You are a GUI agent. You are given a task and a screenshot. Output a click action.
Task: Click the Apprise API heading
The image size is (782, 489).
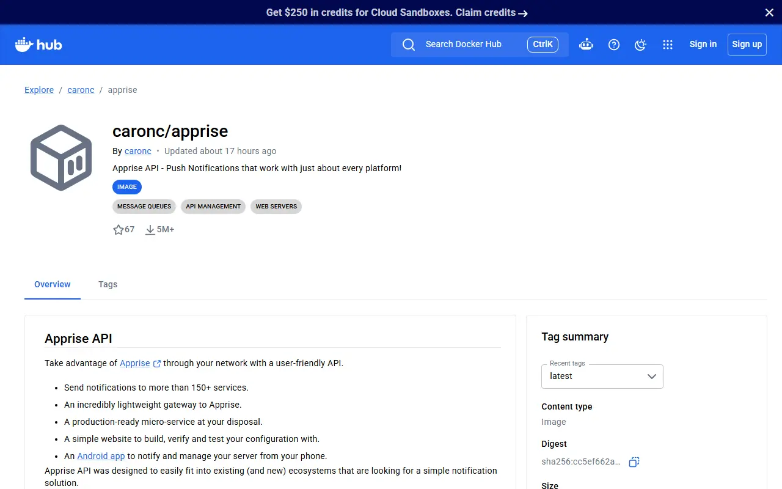pyautogui.click(x=78, y=339)
